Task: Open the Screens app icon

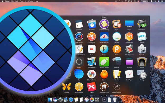Action: pyautogui.click(x=129, y=62)
